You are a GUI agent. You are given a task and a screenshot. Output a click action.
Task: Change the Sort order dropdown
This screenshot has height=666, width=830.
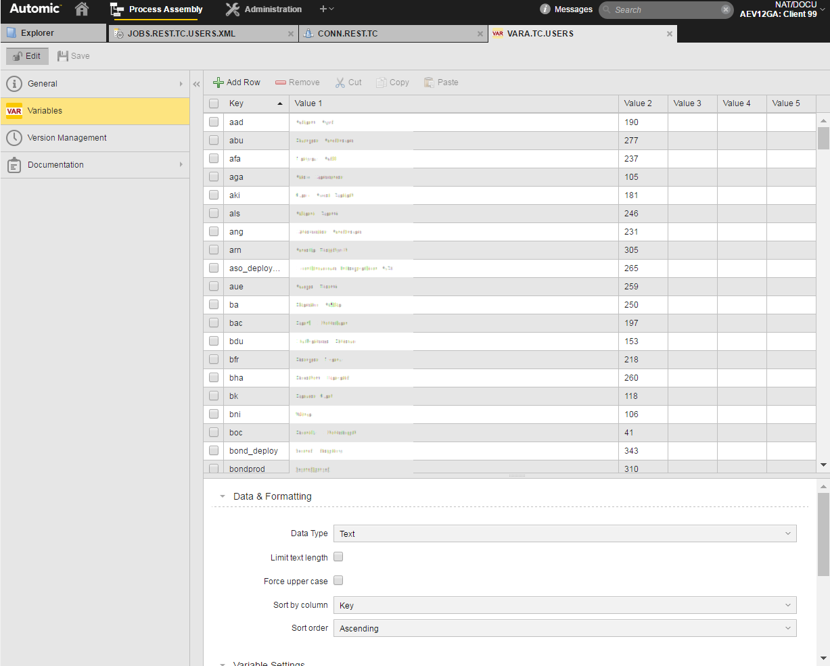click(565, 628)
